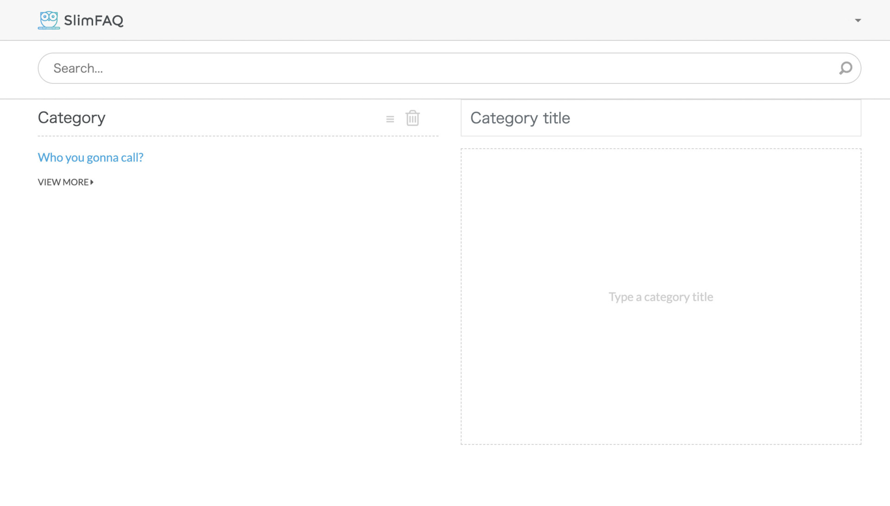Click the delete icon in the Category header
The height and width of the screenshot is (506, 890).
[413, 118]
